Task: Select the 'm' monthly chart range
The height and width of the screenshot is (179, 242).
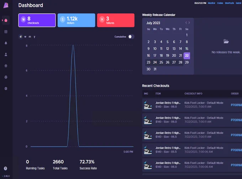Action: (30, 37)
